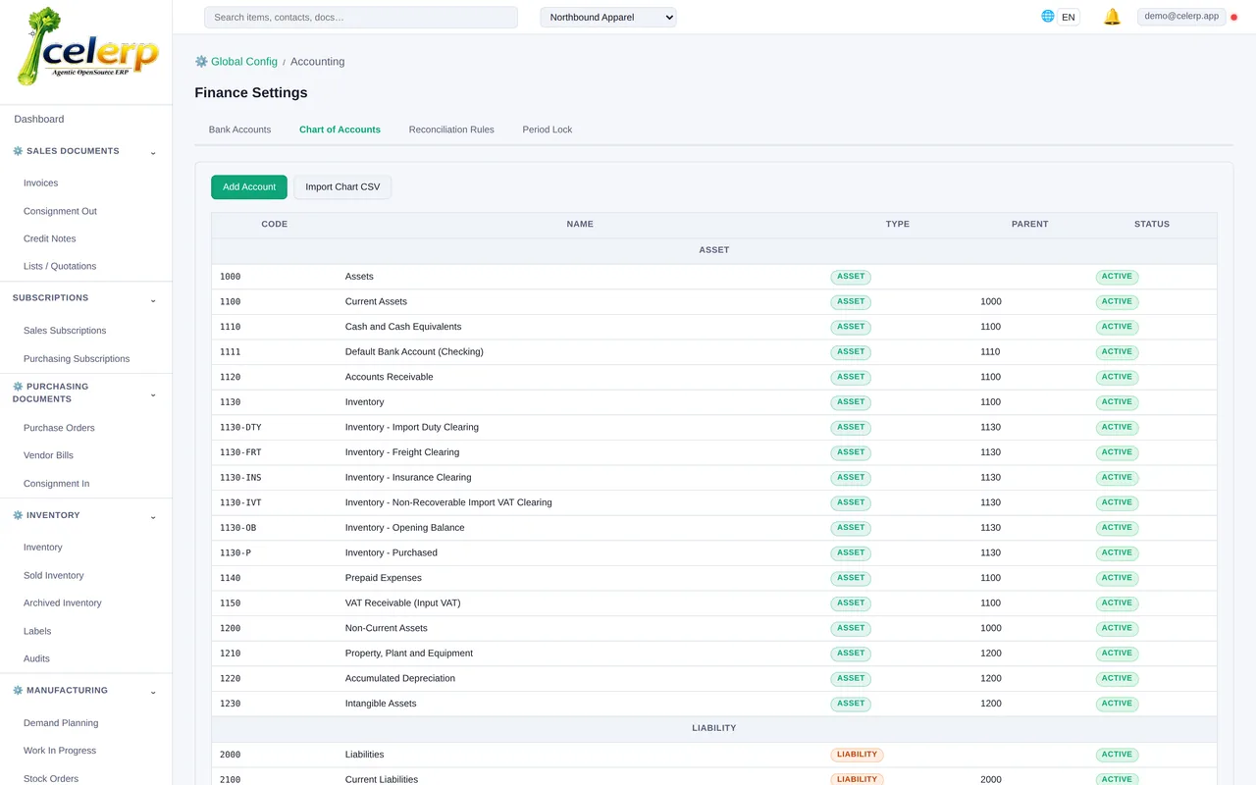The width and height of the screenshot is (1256, 785).
Task: Open Sales Subscriptions
Action: coord(65,331)
